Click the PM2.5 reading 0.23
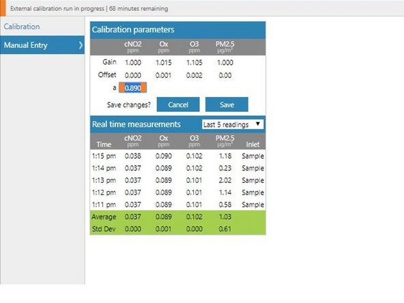The width and height of the screenshot is (404, 303). 225,168
